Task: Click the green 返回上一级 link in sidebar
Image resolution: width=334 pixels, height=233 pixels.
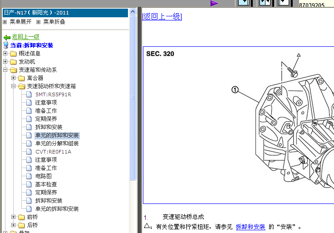Action: point(25,37)
